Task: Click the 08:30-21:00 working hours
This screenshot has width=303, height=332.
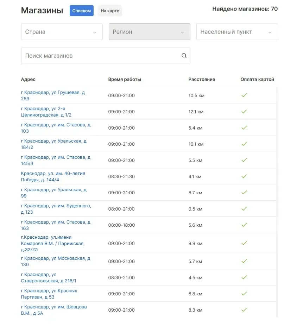Action: tap(121, 277)
